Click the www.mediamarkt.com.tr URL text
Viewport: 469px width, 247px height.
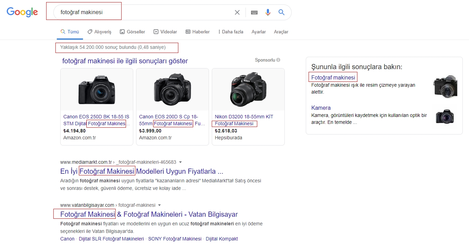click(86, 162)
